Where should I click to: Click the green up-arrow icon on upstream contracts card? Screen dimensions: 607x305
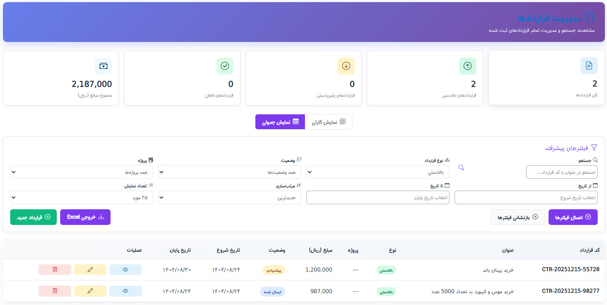tap(467, 66)
